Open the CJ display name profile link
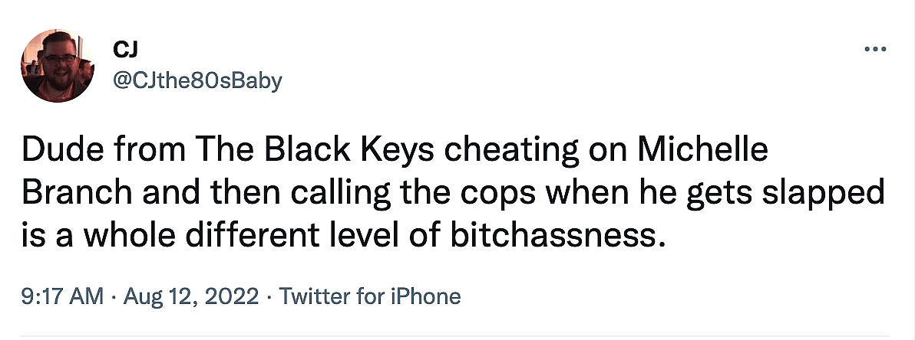The image size is (915, 340). pos(124,51)
